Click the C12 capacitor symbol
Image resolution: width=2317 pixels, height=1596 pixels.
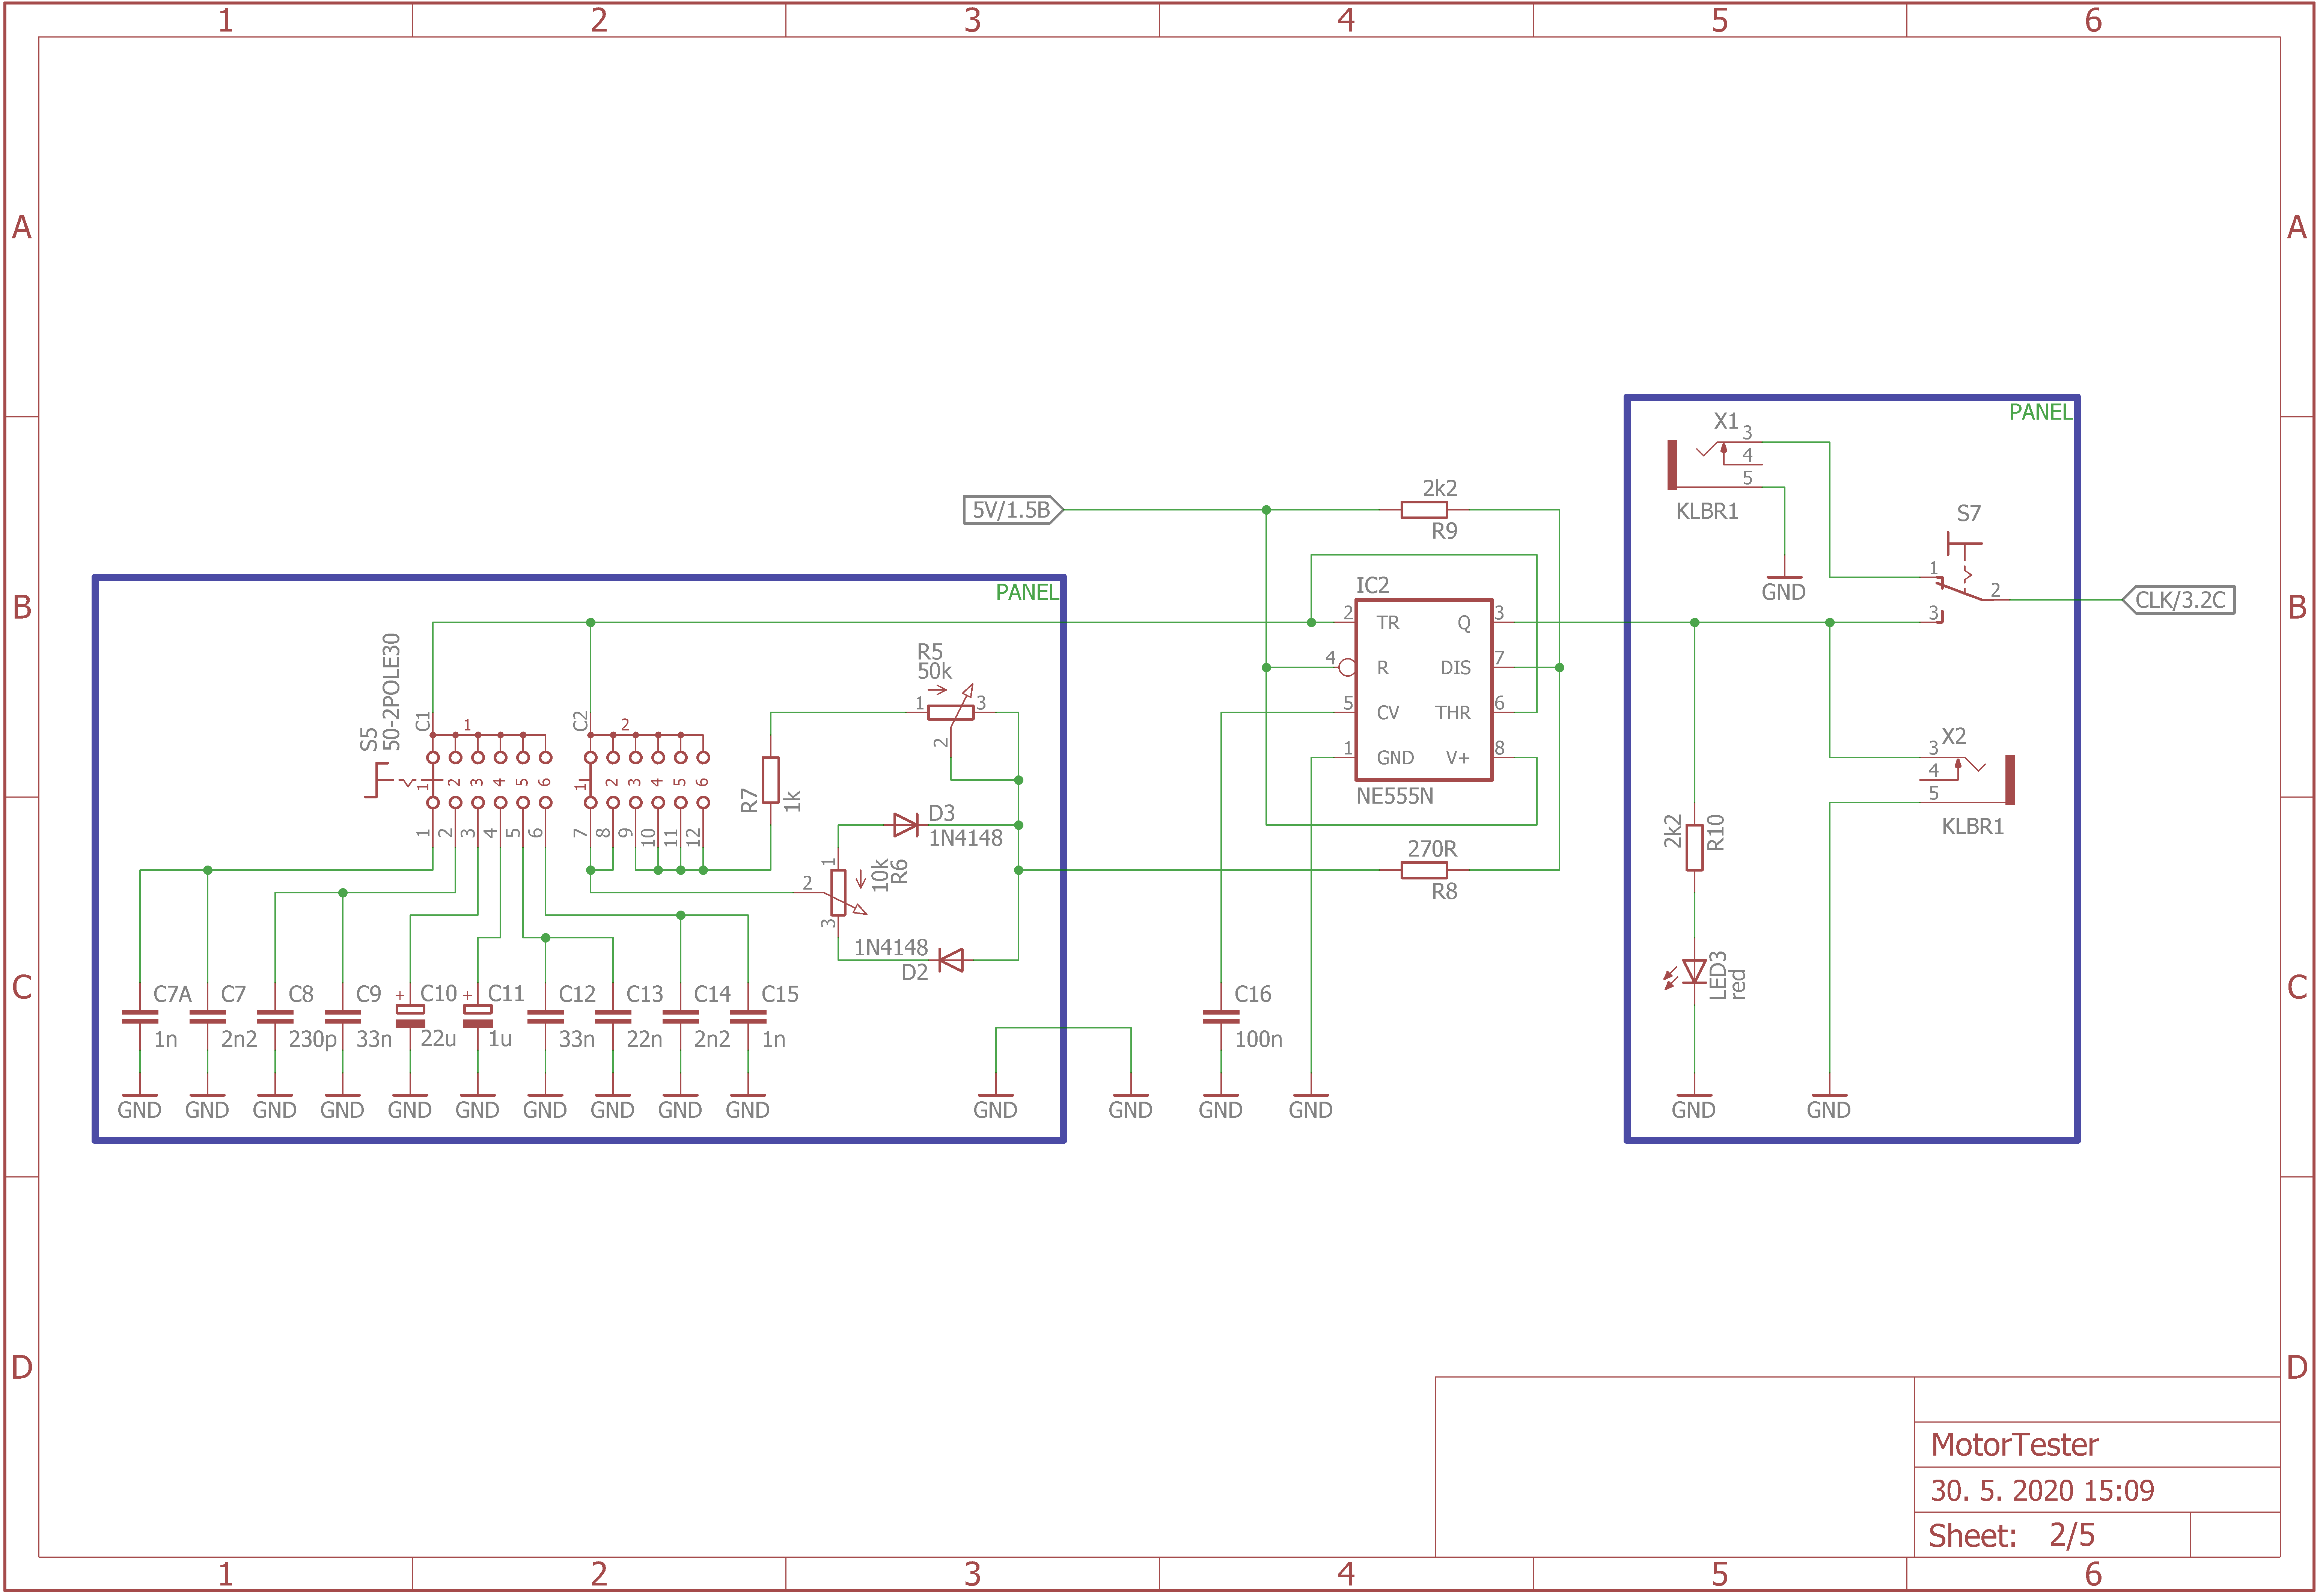tap(545, 1016)
